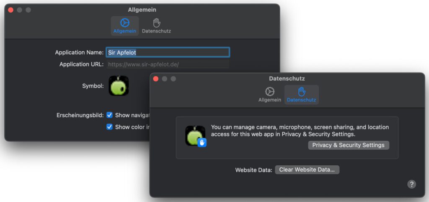Click the green apple Symbol image
429x202 pixels.
click(119, 86)
